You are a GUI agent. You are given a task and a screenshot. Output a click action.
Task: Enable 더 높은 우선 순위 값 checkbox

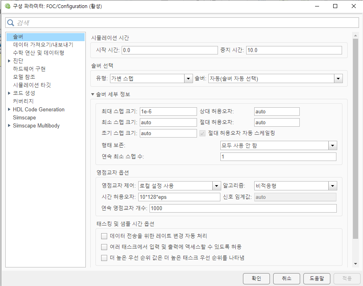[x=104, y=258]
